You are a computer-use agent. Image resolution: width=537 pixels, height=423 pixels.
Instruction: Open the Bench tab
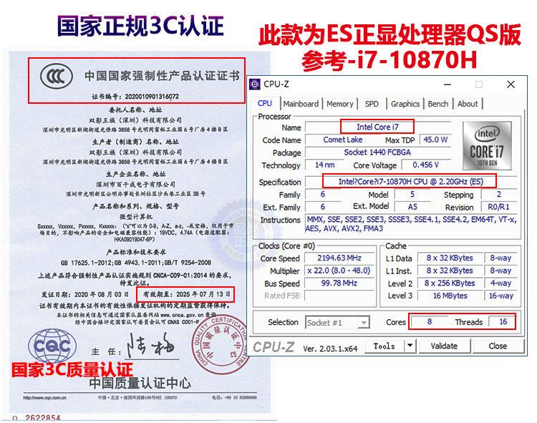tap(437, 104)
